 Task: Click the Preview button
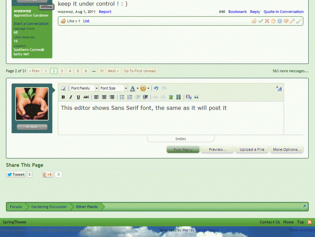tap(217, 149)
